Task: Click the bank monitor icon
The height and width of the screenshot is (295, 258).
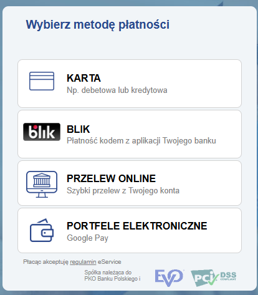Action: tap(42, 184)
